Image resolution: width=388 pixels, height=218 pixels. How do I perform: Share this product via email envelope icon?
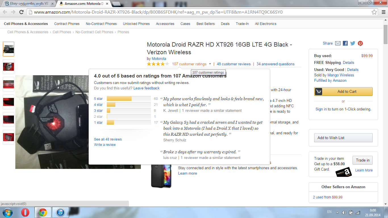338,43
